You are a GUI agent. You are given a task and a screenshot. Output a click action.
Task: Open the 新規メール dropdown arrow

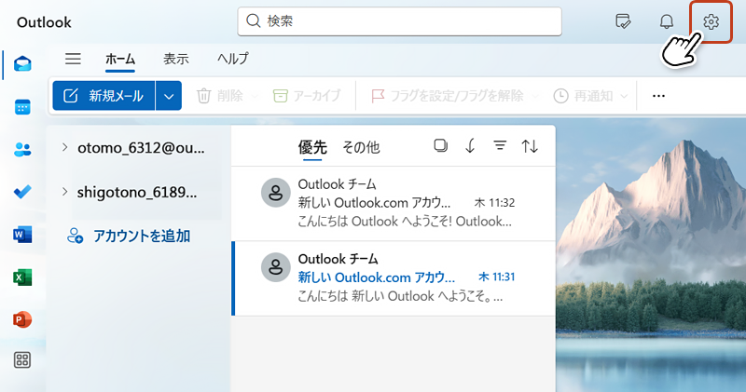click(x=169, y=96)
